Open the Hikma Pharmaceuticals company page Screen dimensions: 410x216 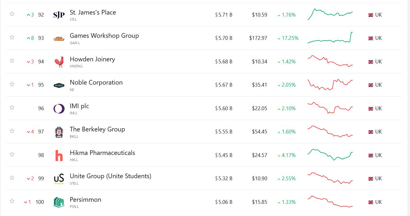(x=102, y=153)
